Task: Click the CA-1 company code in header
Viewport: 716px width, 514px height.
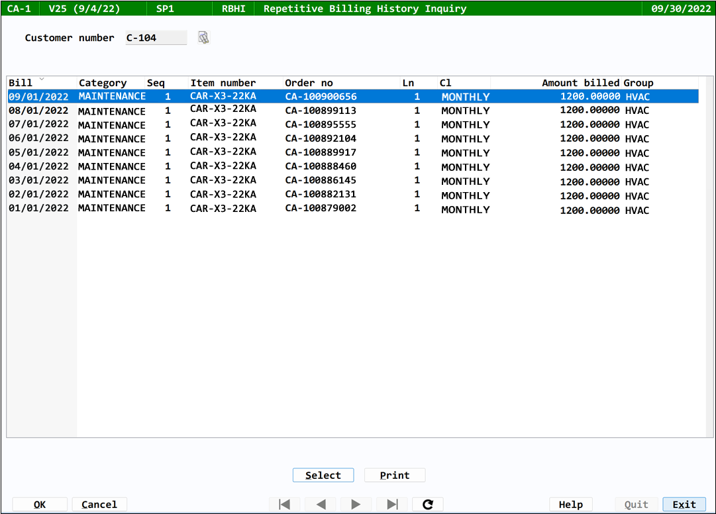Action: (19, 9)
